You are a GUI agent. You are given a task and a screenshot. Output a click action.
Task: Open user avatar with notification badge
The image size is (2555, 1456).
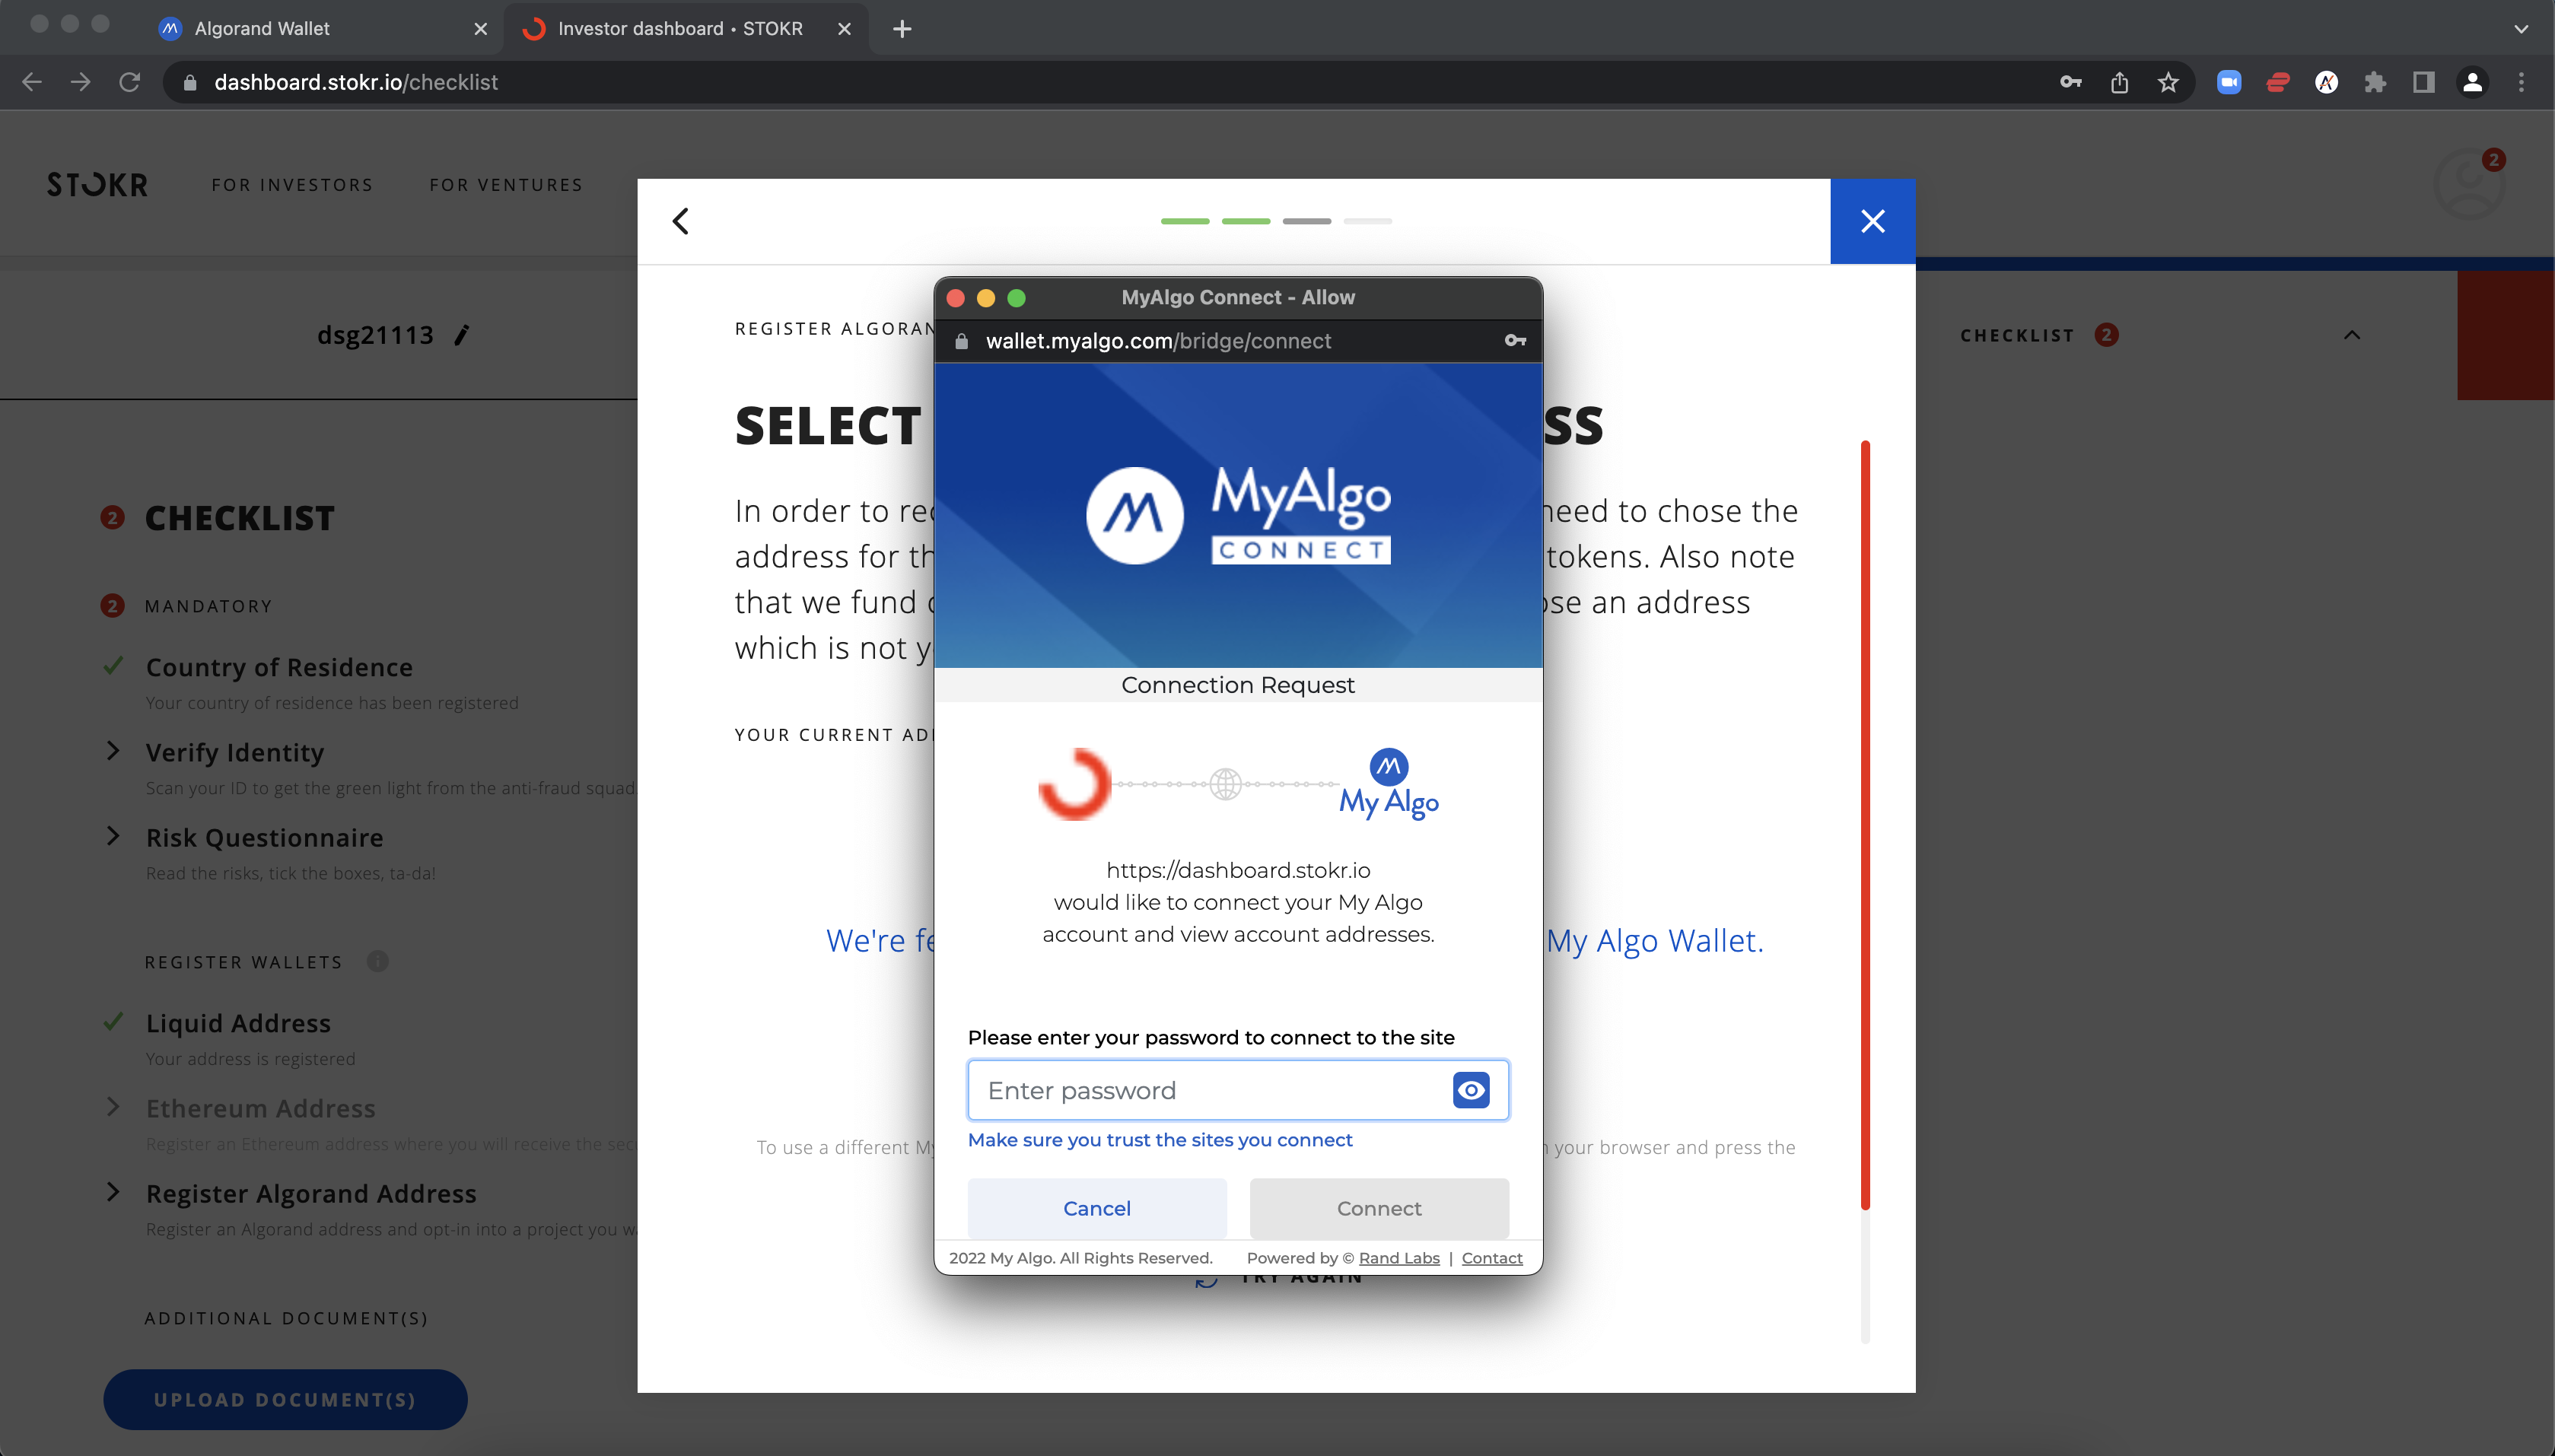2468,184
